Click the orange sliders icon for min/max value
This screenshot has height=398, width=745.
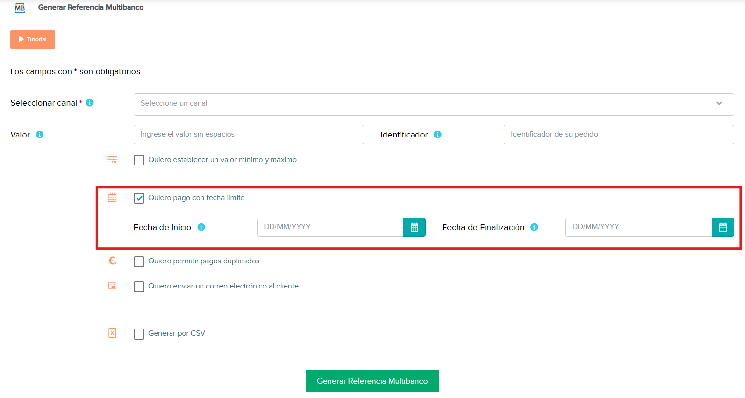112,159
